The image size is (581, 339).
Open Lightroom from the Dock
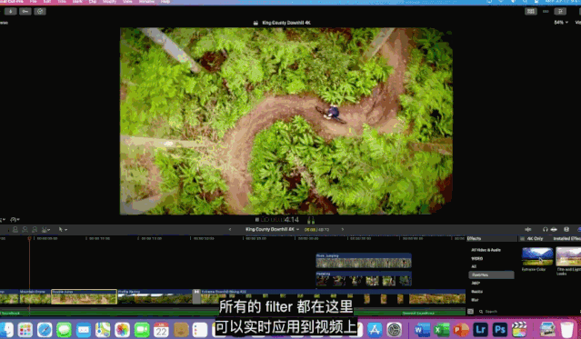(480, 329)
